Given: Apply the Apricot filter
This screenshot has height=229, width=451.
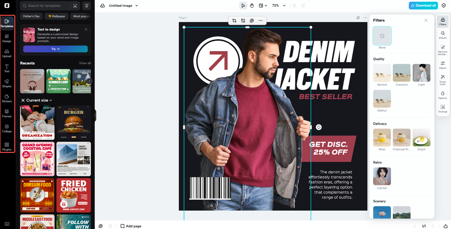Looking at the screenshot, I should point(382,73).
